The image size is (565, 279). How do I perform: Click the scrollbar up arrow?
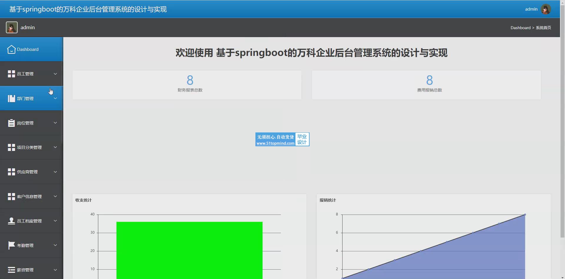(x=562, y=2)
